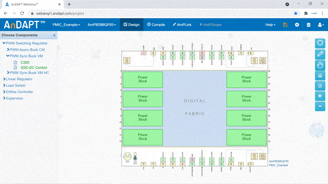Click gray GND pin 23
328x184 pixels.
192,159
